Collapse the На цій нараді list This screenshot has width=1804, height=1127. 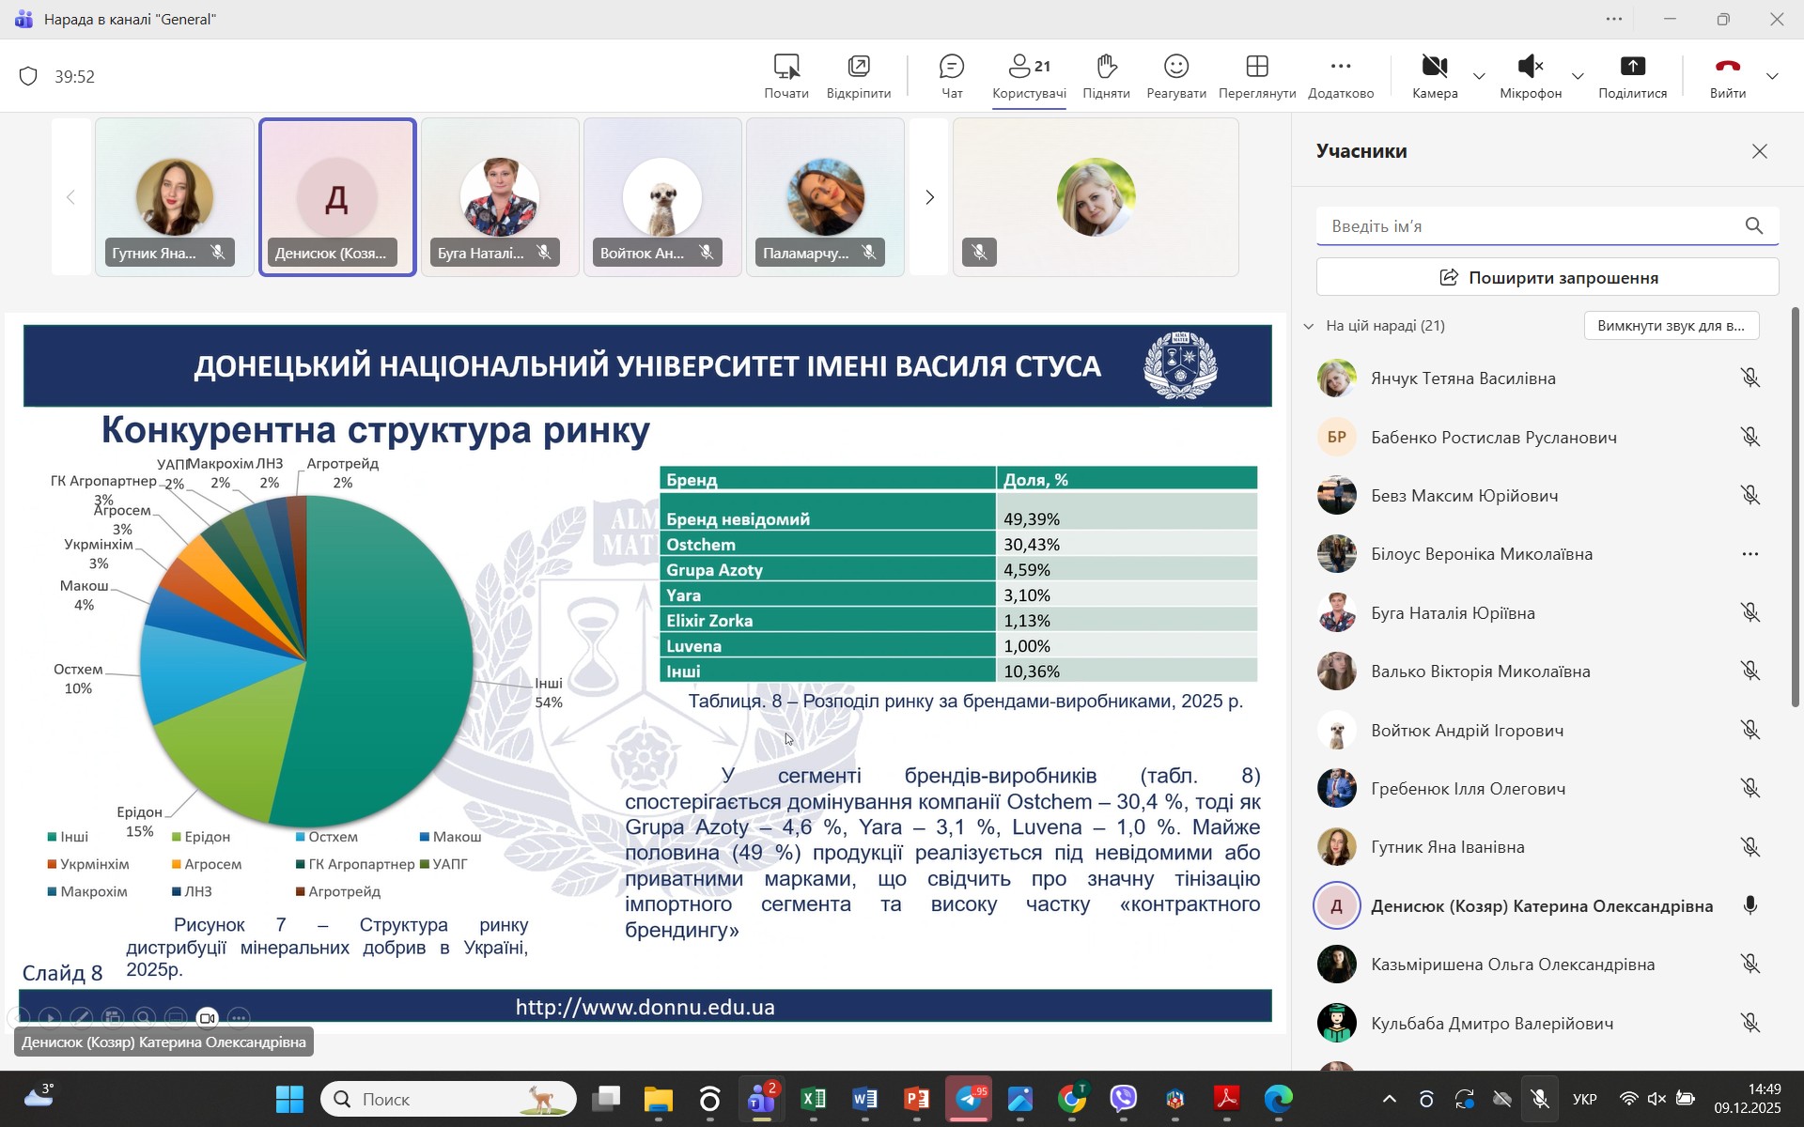[1309, 326]
